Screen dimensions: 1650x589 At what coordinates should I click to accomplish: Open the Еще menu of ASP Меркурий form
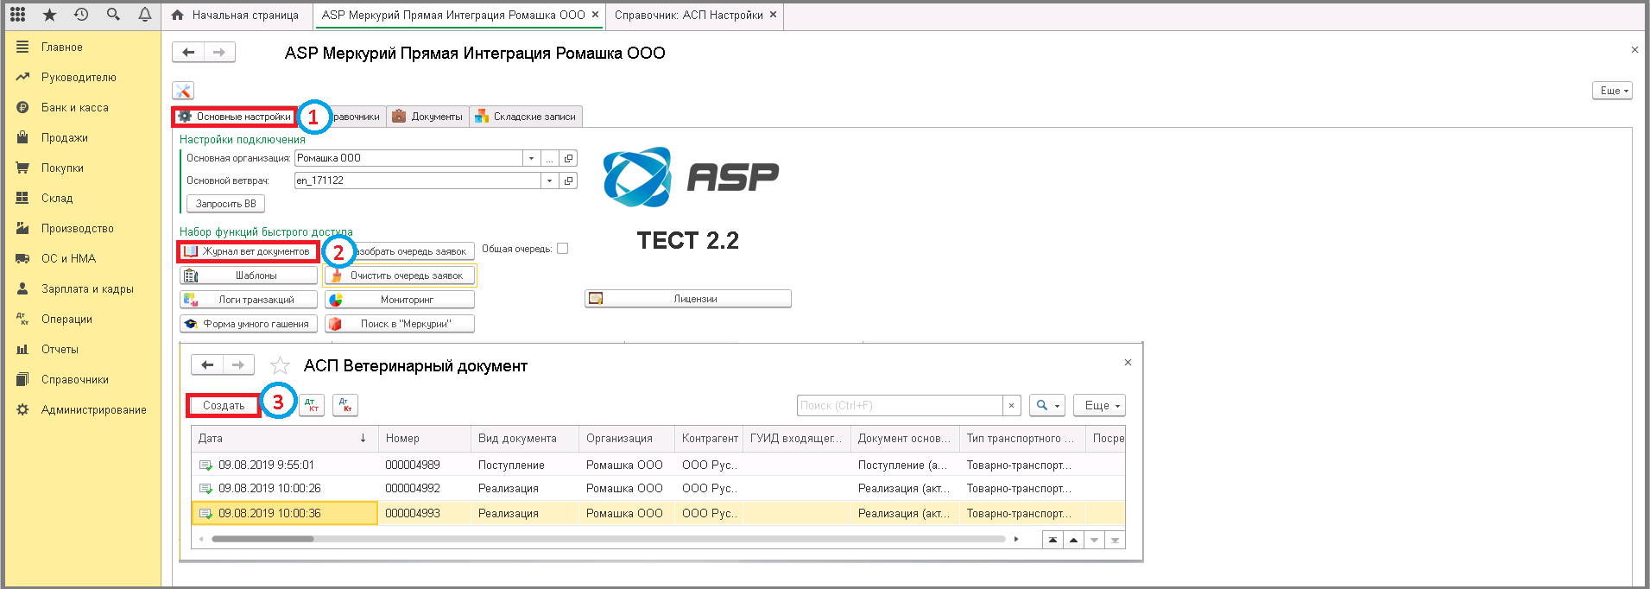tap(1612, 91)
